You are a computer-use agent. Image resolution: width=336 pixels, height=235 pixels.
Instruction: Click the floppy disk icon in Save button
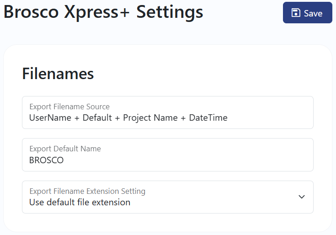click(x=296, y=13)
